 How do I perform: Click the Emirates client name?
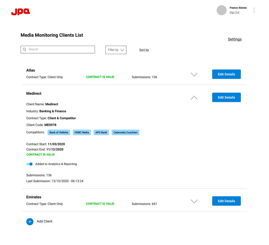click(x=34, y=197)
